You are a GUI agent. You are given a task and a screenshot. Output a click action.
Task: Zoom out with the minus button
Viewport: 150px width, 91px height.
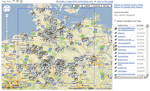tap(7, 42)
